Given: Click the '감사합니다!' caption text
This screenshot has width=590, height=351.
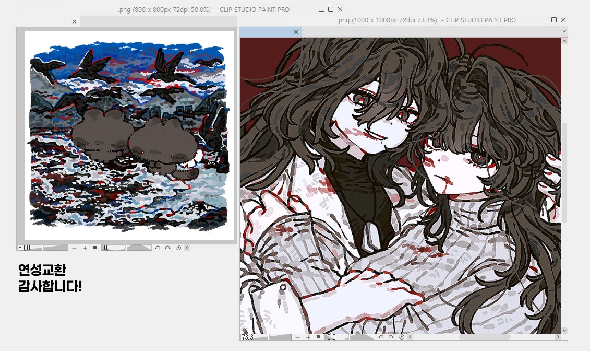Looking at the screenshot, I should (x=50, y=286).
